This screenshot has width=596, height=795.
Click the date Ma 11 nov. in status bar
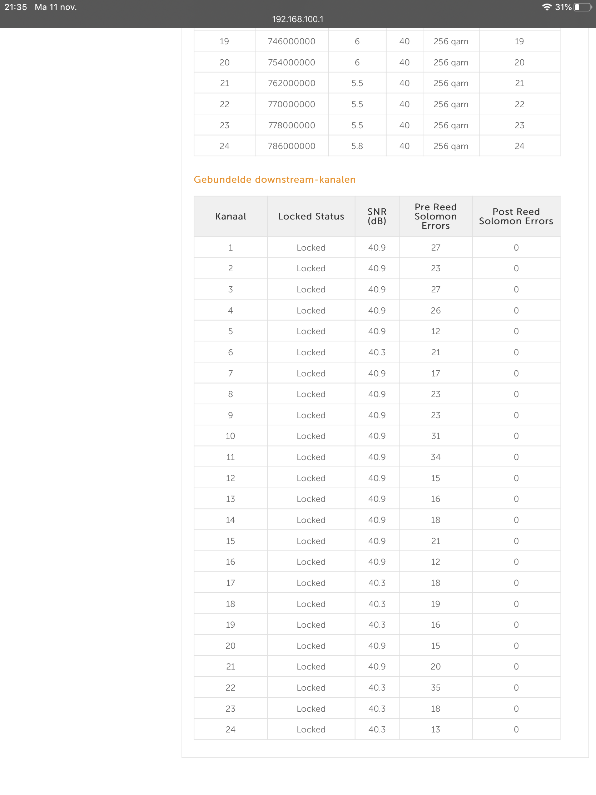click(x=56, y=7)
